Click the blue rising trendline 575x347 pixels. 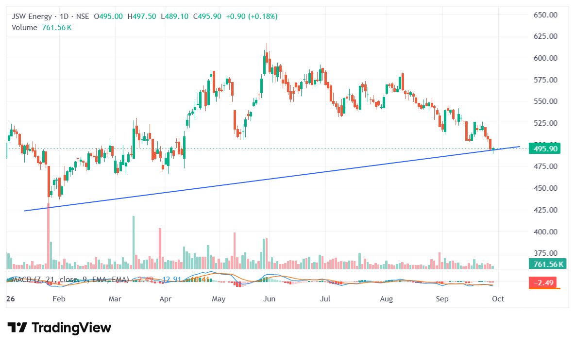pyautogui.click(x=271, y=179)
